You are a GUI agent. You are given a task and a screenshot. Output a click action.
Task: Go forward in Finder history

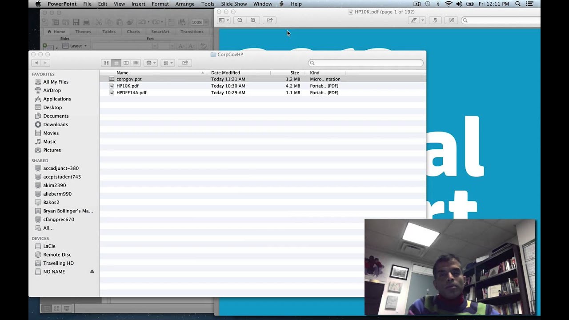pos(45,63)
